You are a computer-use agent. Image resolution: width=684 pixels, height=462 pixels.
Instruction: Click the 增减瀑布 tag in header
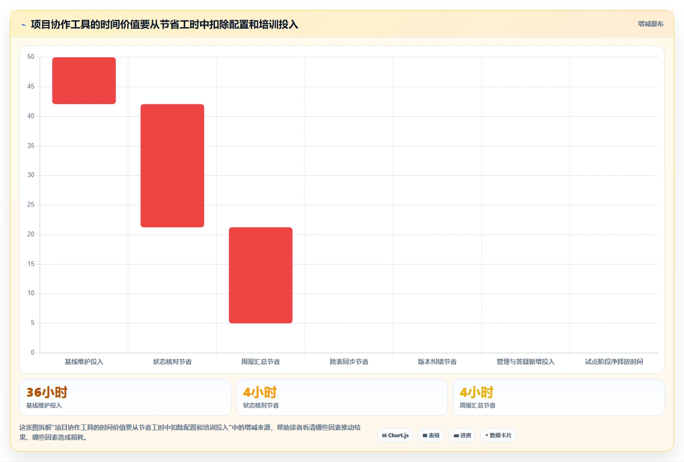coord(650,24)
